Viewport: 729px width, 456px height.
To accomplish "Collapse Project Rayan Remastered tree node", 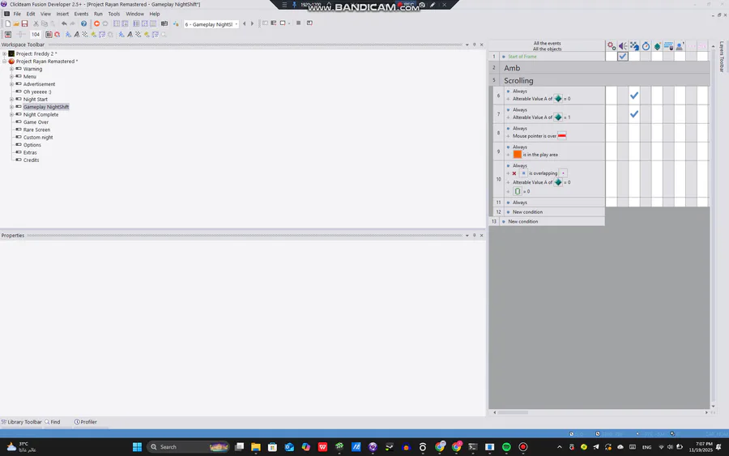I will pos(4,62).
